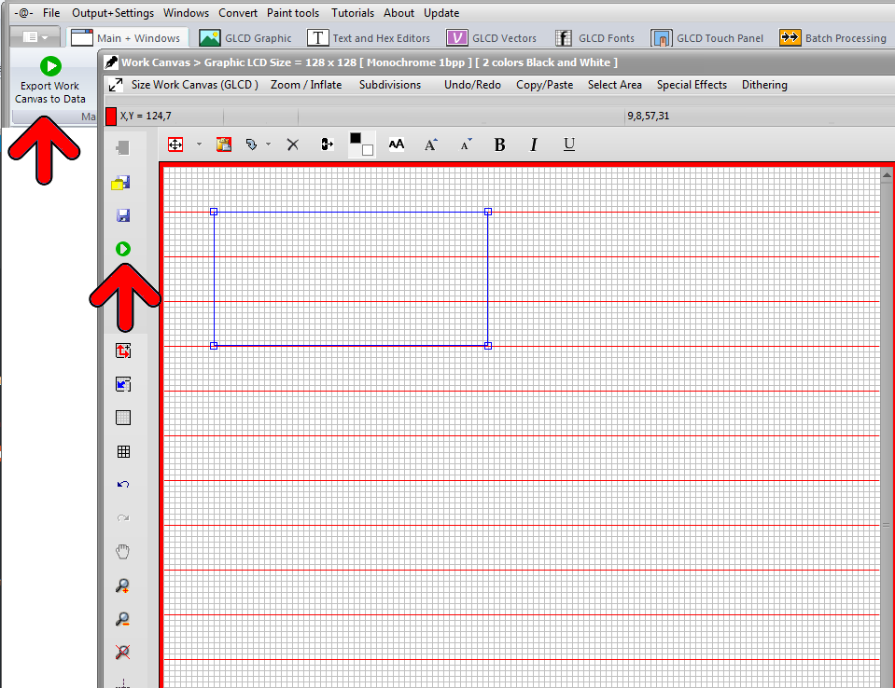This screenshot has width=895, height=688.
Task: Switch to GLCD Graphic tab
Action: [x=245, y=38]
